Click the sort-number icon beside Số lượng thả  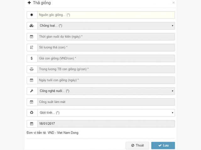pyautogui.click(x=31, y=47)
